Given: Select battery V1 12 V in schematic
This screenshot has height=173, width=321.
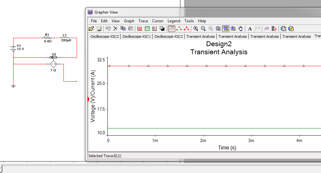Looking at the screenshot, I should tap(13, 48).
